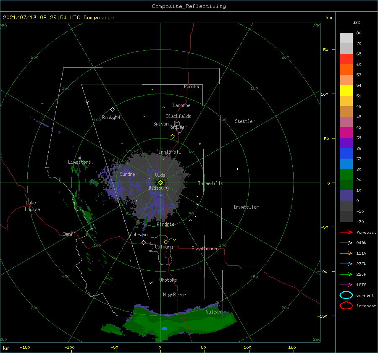Click the dBZ legend heading
The height and width of the screenshot is (353, 378).
[x=356, y=22]
